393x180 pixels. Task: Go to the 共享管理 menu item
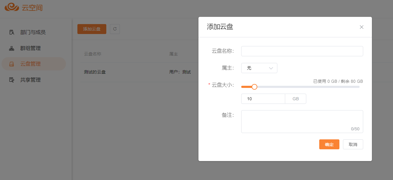click(30, 80)
